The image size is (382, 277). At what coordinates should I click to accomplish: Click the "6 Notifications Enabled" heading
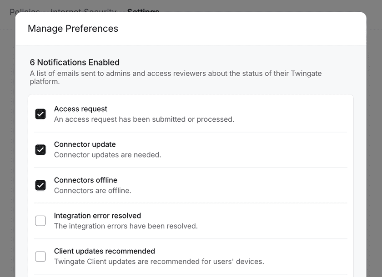pos(75,63)
